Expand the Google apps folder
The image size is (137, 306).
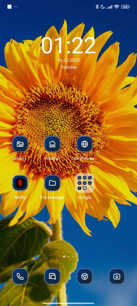84,183
